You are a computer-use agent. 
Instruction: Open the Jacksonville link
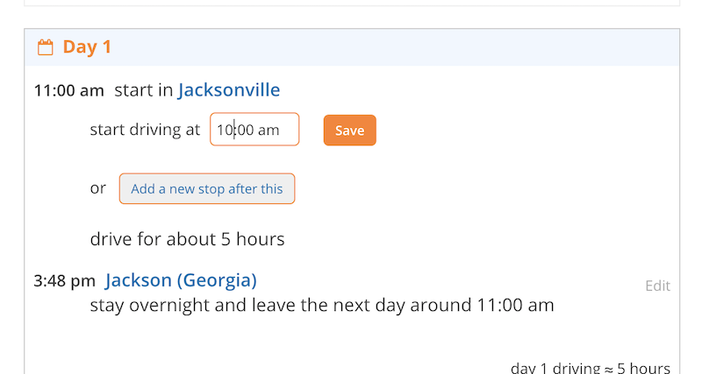tap(229, 90)
